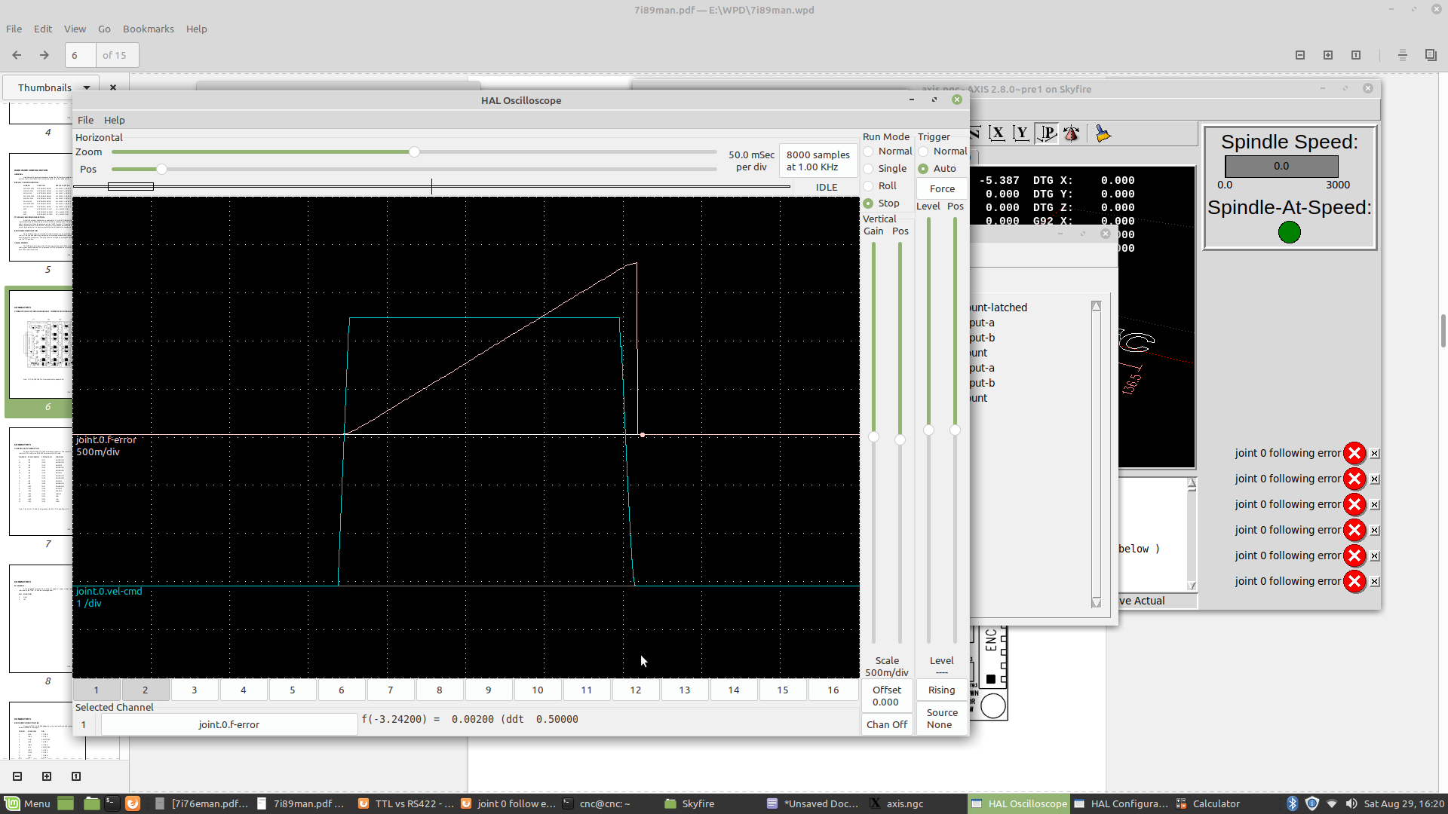
Task: Click the 8000 samples record length button
Action: coord(818,161)
